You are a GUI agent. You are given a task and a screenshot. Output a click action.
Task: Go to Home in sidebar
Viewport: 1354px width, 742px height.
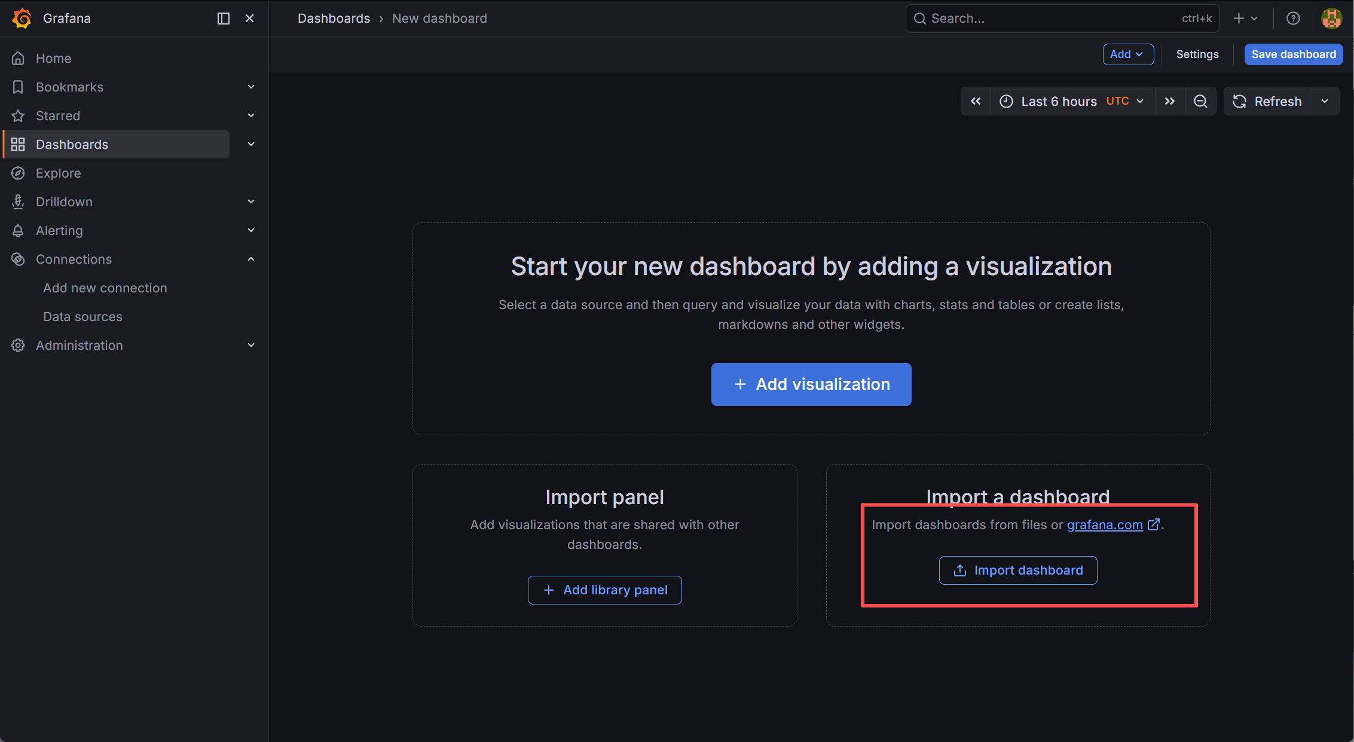pos(54,59)
